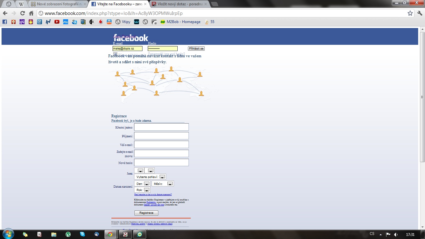Open the Proč musím uvést datum narození link
Viewport: 425px width, 239px height.
coord(153,194)
